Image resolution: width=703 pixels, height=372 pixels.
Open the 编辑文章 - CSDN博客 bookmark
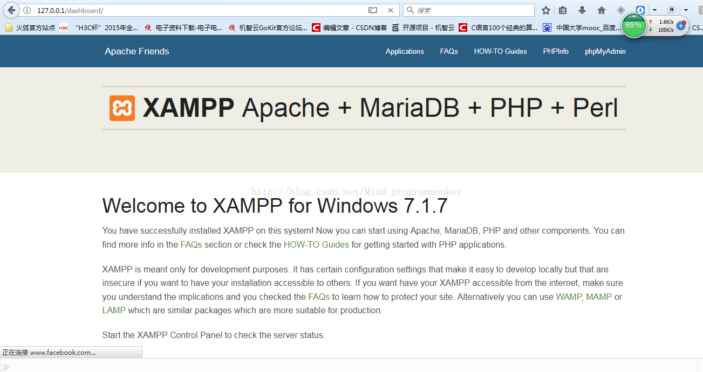coord(350,27)
